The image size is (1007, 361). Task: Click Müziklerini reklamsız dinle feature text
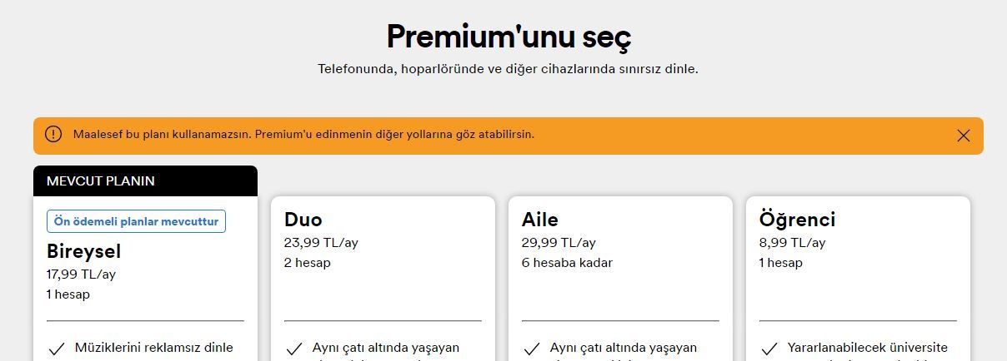click(x=154, y=348)
